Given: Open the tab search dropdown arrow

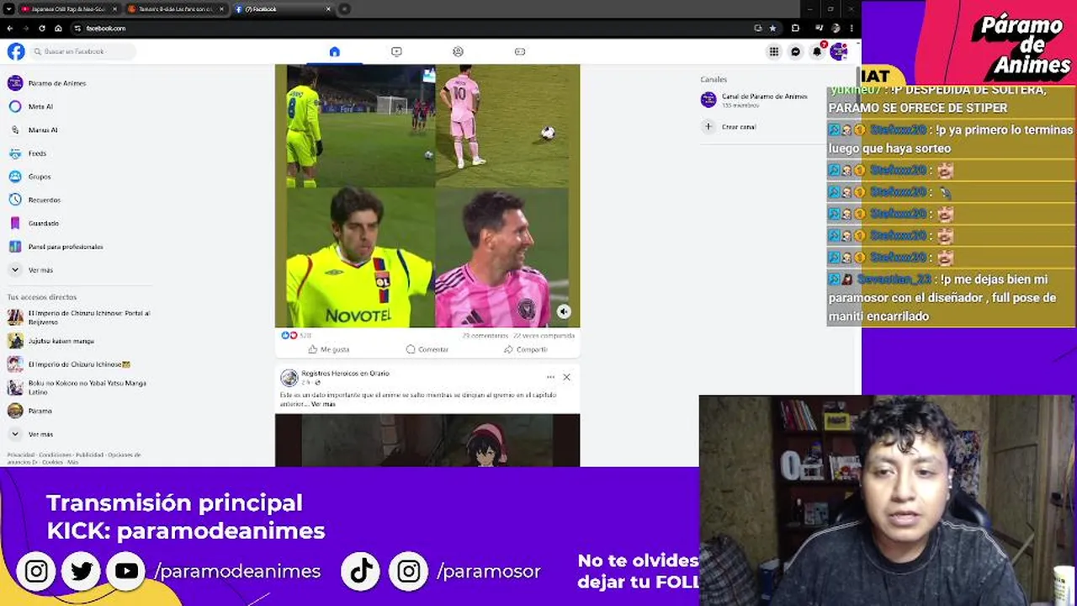Looking at the screenshot, I should point(8,9).
